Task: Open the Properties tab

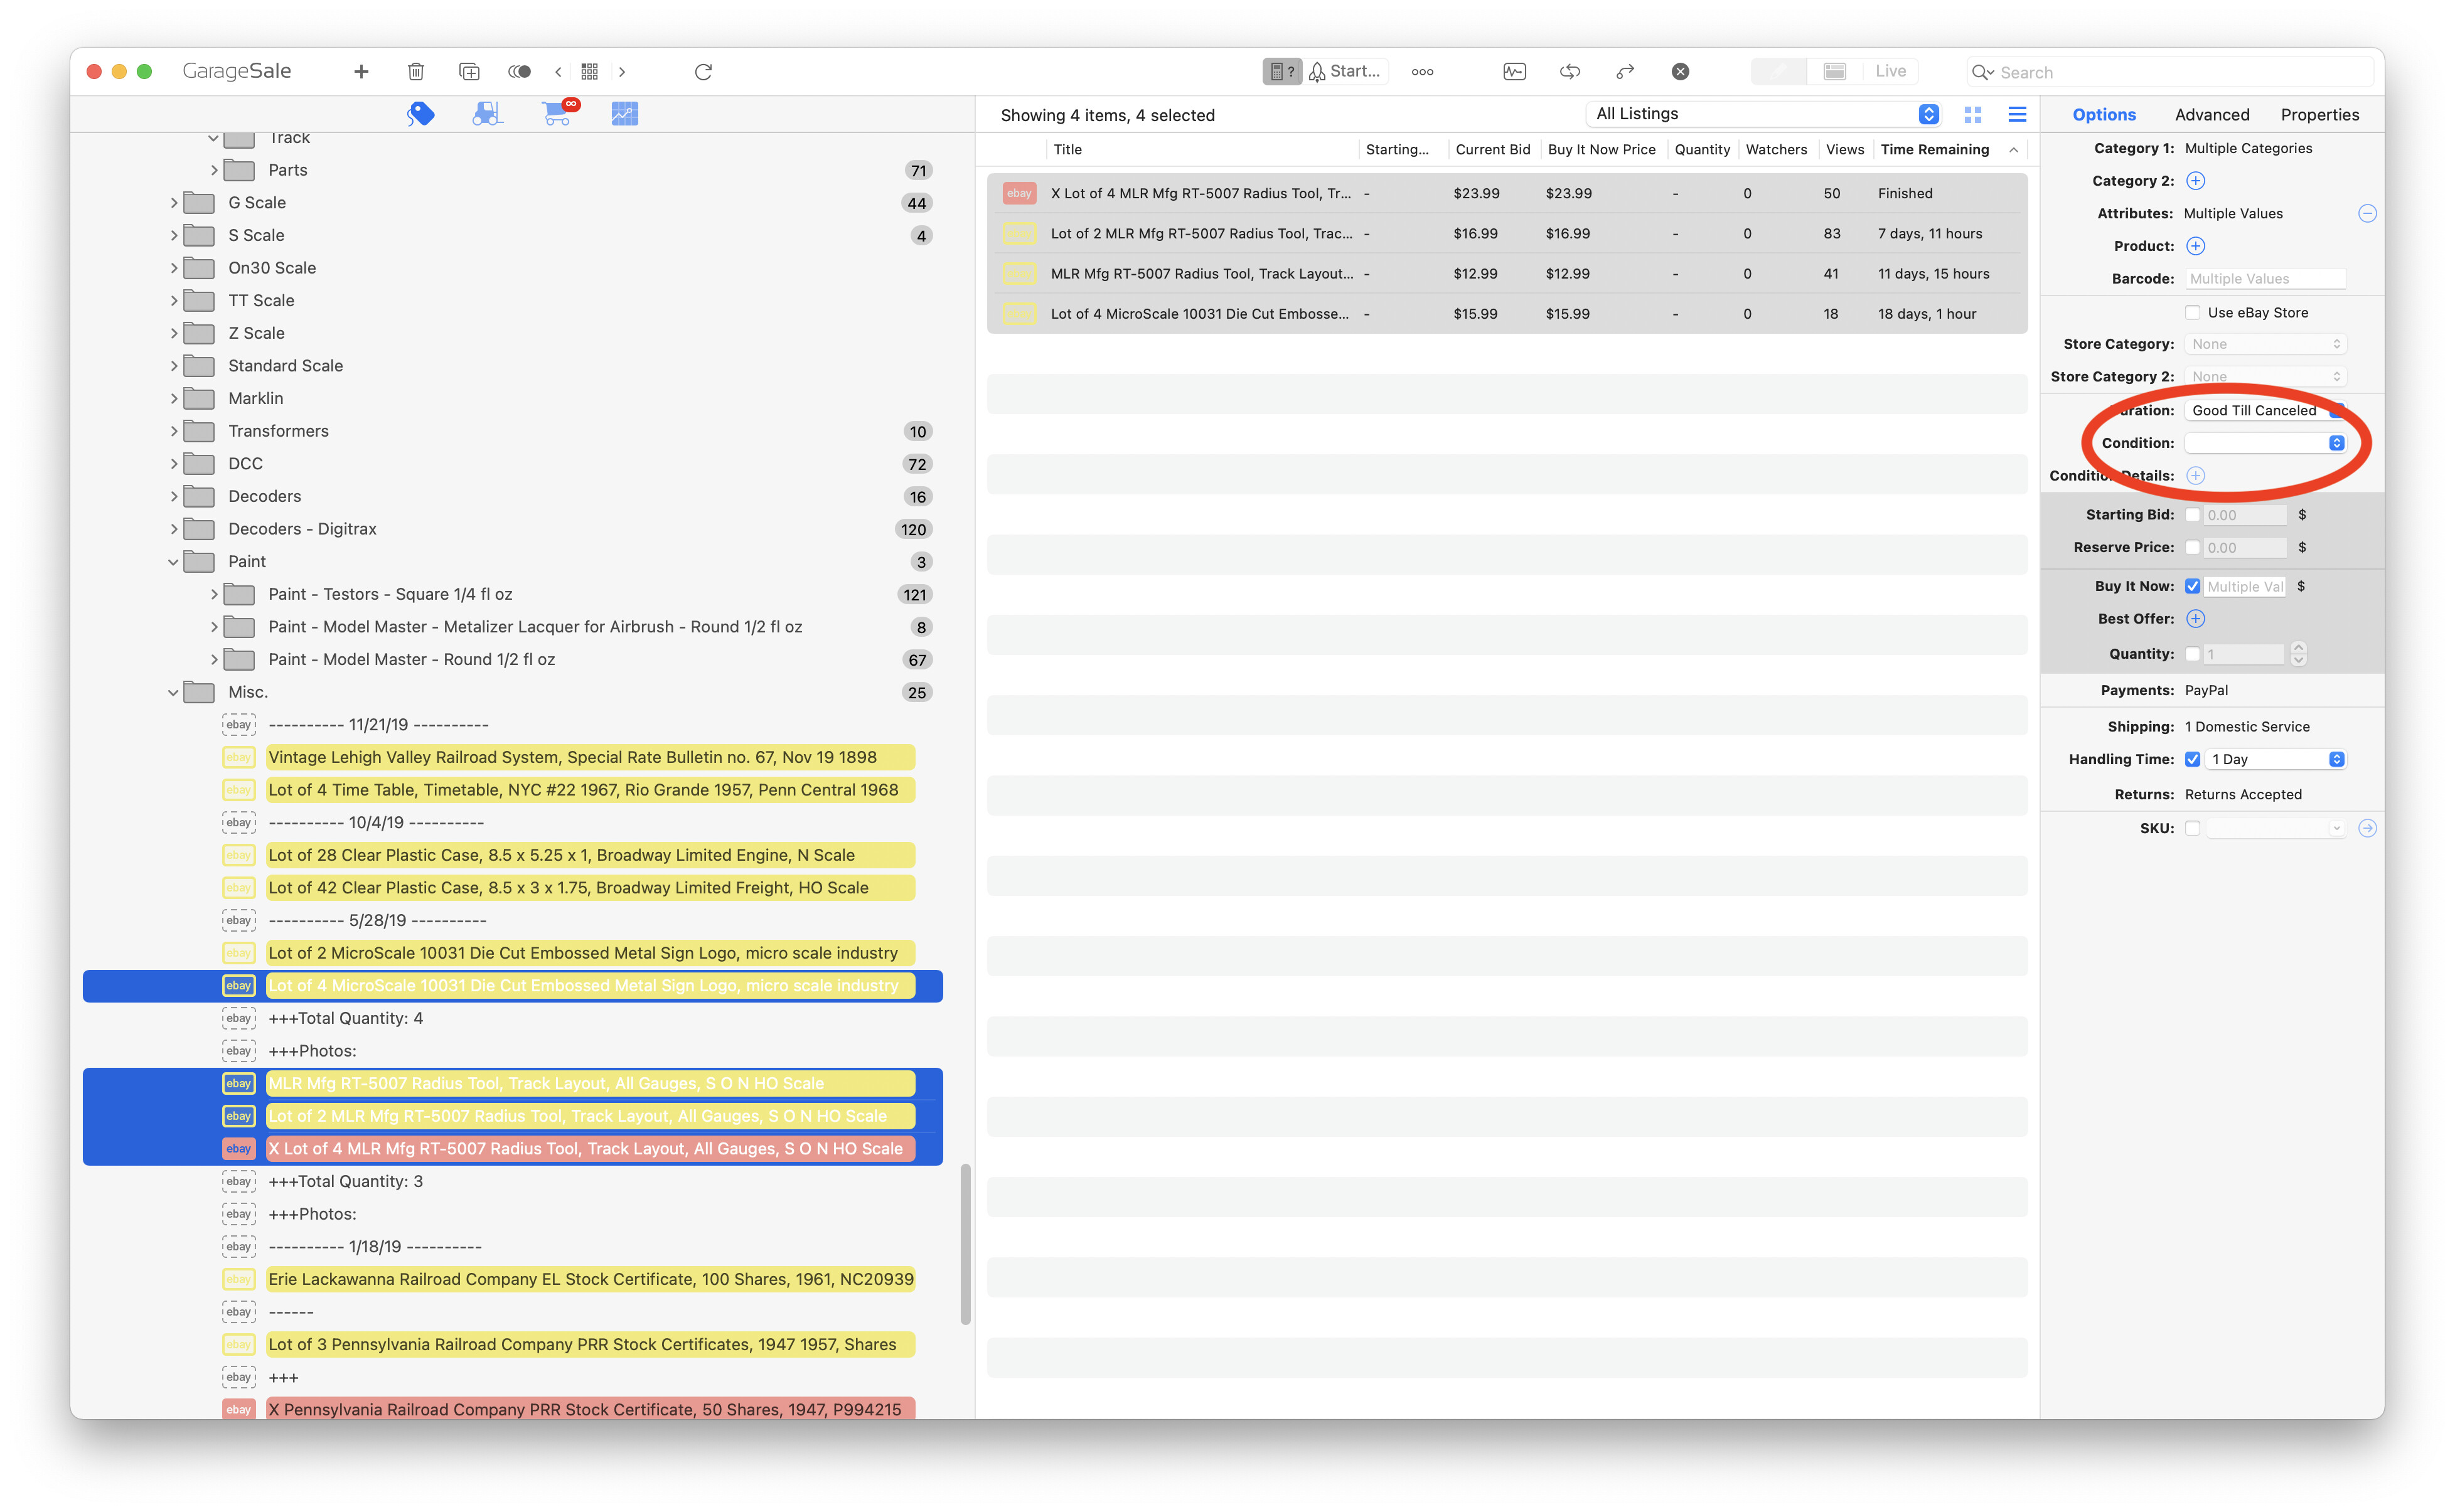Action: [x=2319, y=115]
